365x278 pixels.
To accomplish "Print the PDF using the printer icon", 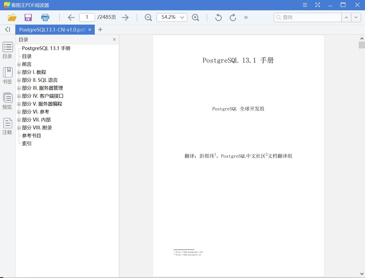I will 45,17.
